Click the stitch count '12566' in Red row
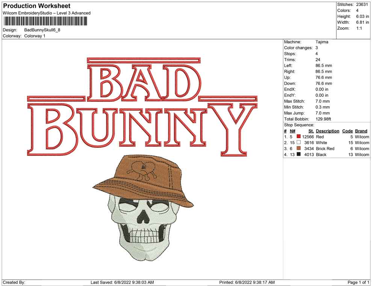Viewport: 372px width, 286px height. [308, 137]
